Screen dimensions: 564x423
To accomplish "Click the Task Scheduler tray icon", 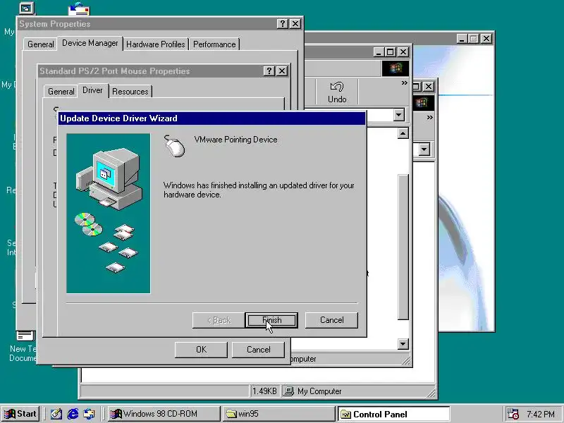I will 513,414.
